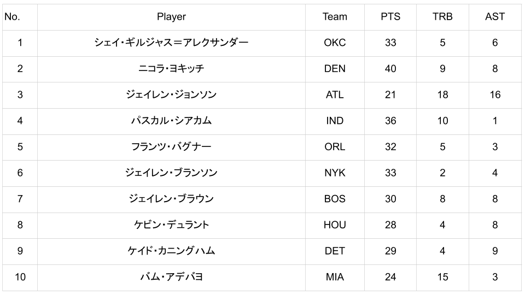Select the DEN team cell
The image size is (525, 295).
pos(335,69)
